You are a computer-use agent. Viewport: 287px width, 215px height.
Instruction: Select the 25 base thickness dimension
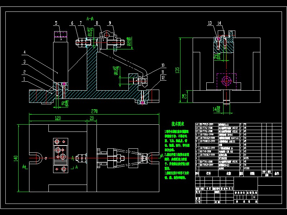tap(185, 96)
